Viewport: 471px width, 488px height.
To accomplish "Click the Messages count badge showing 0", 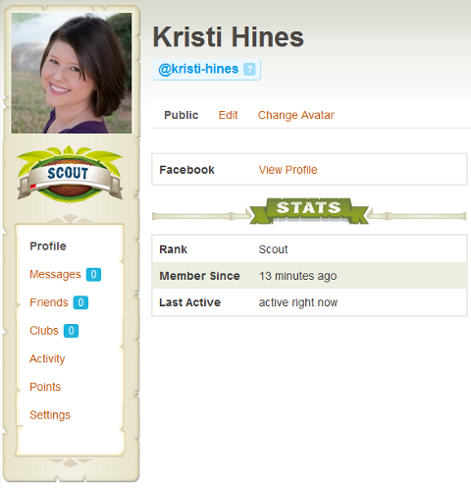I will [93, 274].
